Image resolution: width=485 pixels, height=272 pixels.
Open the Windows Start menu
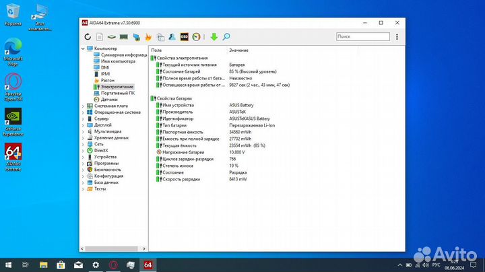click(x=8, y=265)
